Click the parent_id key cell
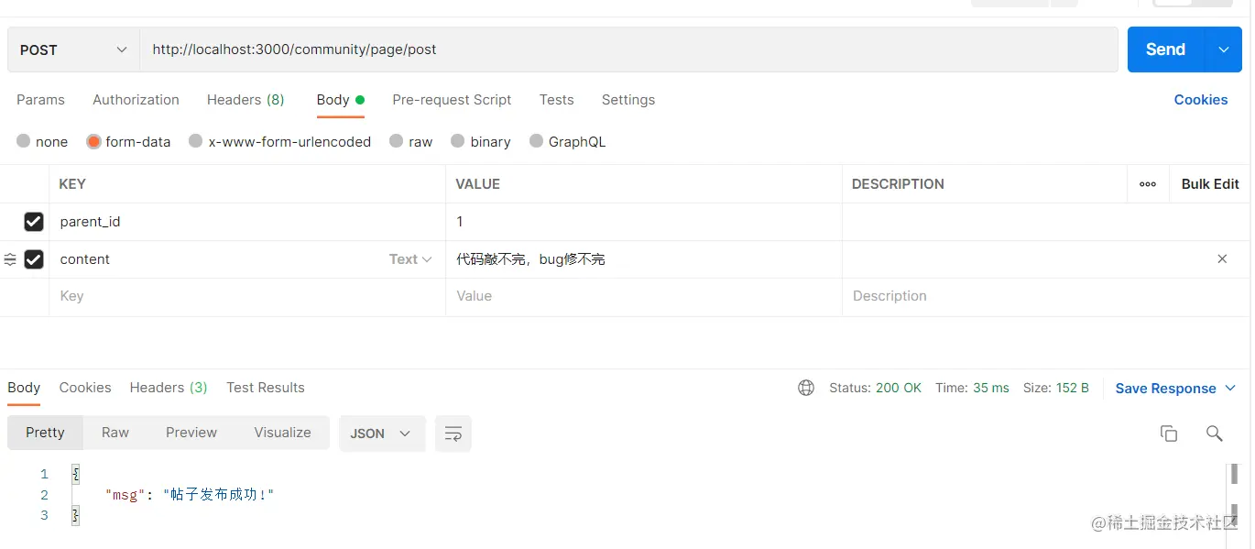This screenshot has width=1255, height=549. click(x=247, y=222)
